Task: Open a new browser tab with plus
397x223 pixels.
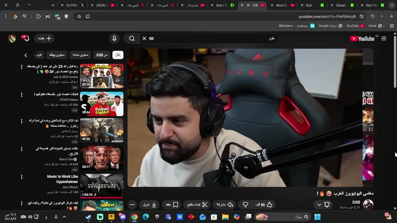Action: click(53, 5)
